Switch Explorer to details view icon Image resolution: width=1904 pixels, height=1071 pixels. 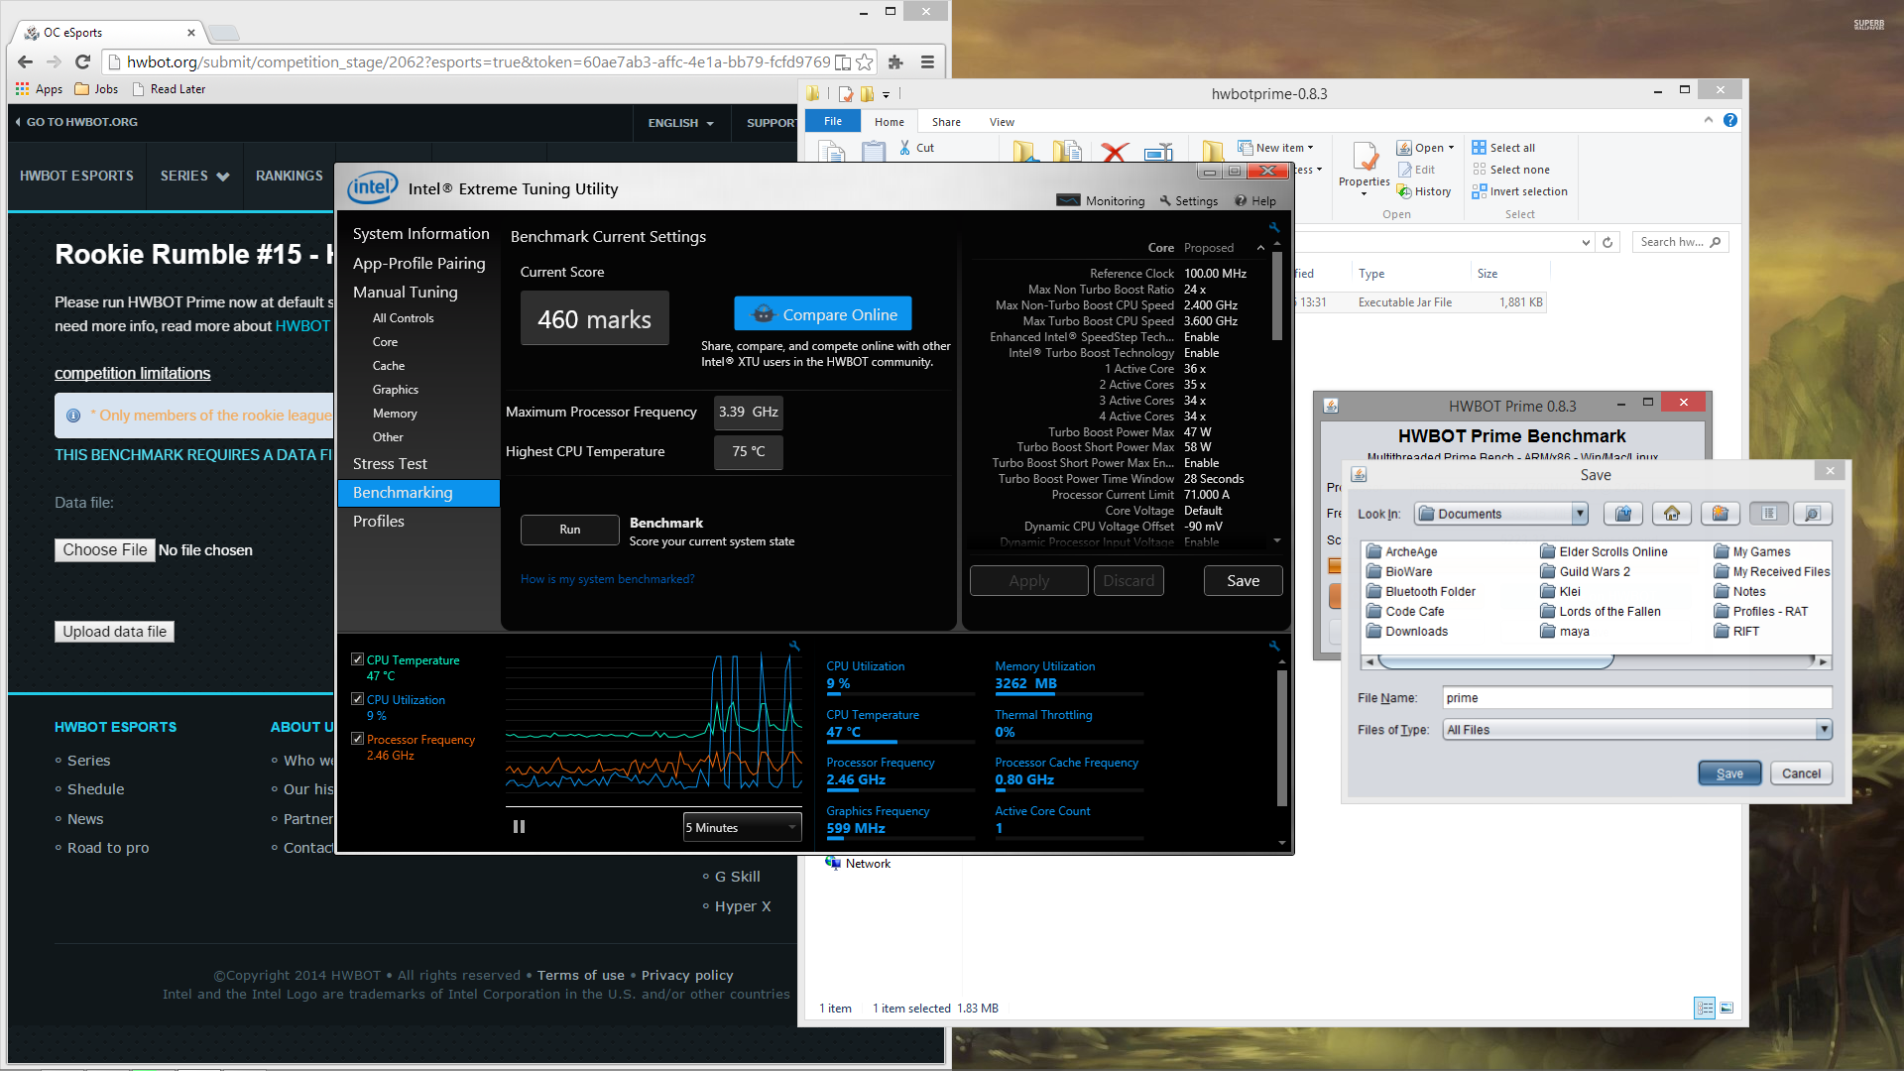[x=1705, y=1008]
